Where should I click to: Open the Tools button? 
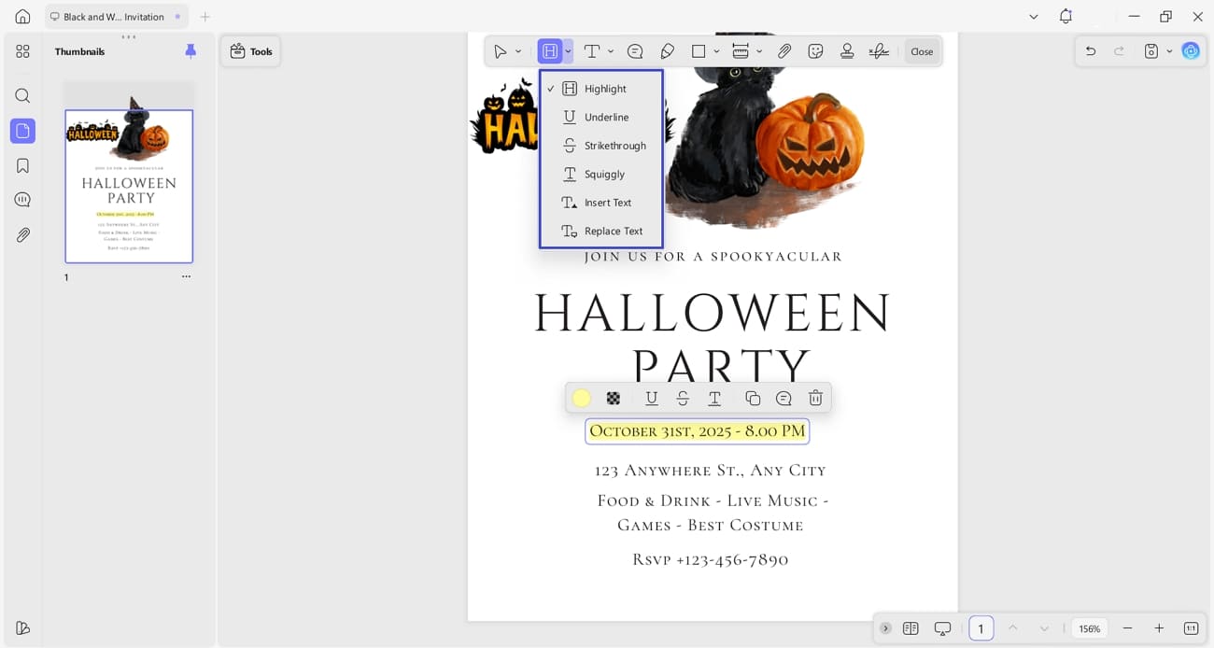tap(250, 51)
